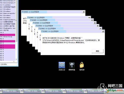Viewport: 124px width, 94px height.
Task: Open the 无线认证 wireless desktop icon
Action: click(62, 66)
